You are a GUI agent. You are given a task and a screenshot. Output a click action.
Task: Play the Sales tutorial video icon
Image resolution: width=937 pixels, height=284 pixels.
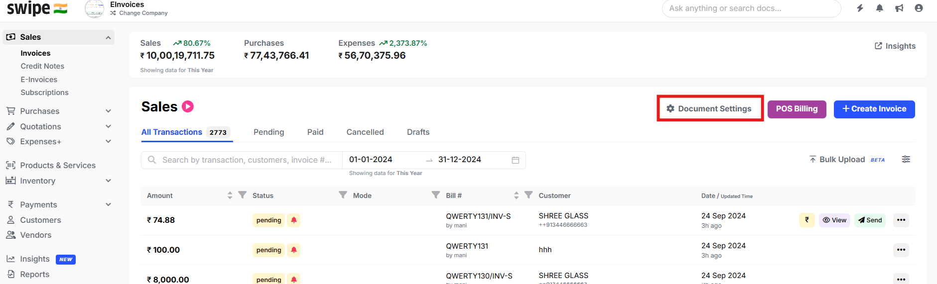tap(188, 106)
